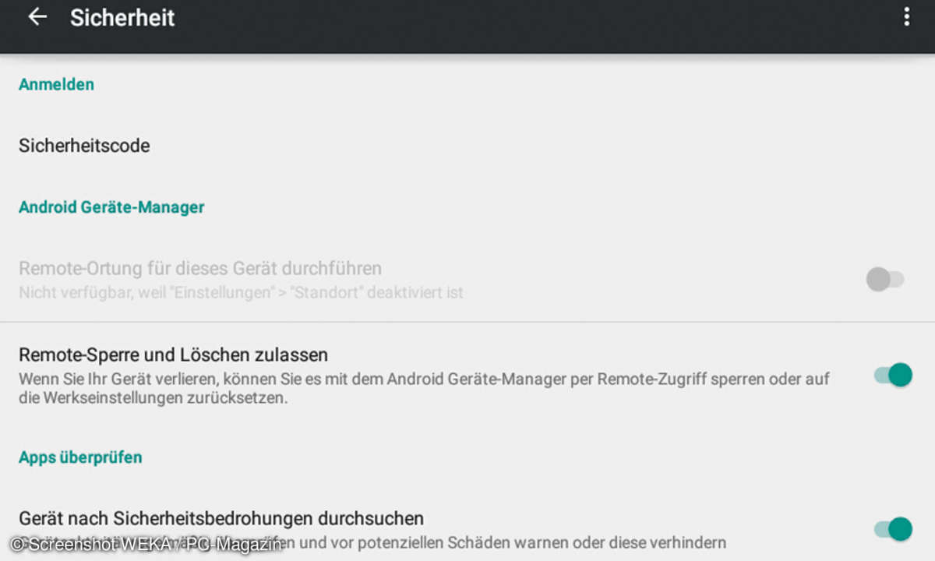Image resolution: width=935 pixels, height=561 pixels.
Task: Click the Apps überprüfen section header
Action: (x=80, y=457)
